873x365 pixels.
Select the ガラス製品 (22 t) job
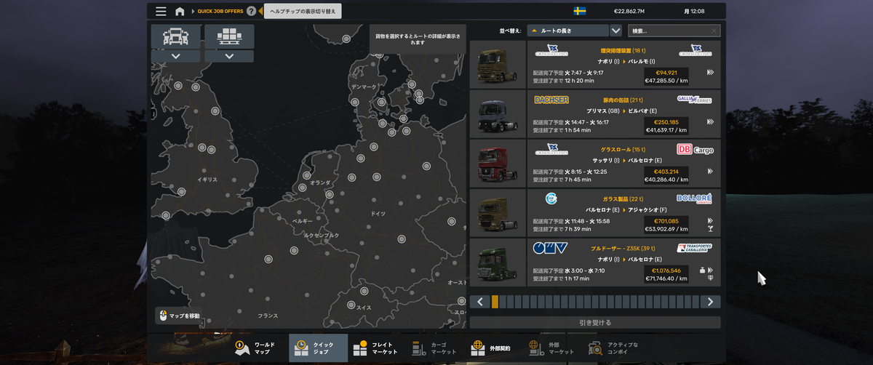coord(596,212)
